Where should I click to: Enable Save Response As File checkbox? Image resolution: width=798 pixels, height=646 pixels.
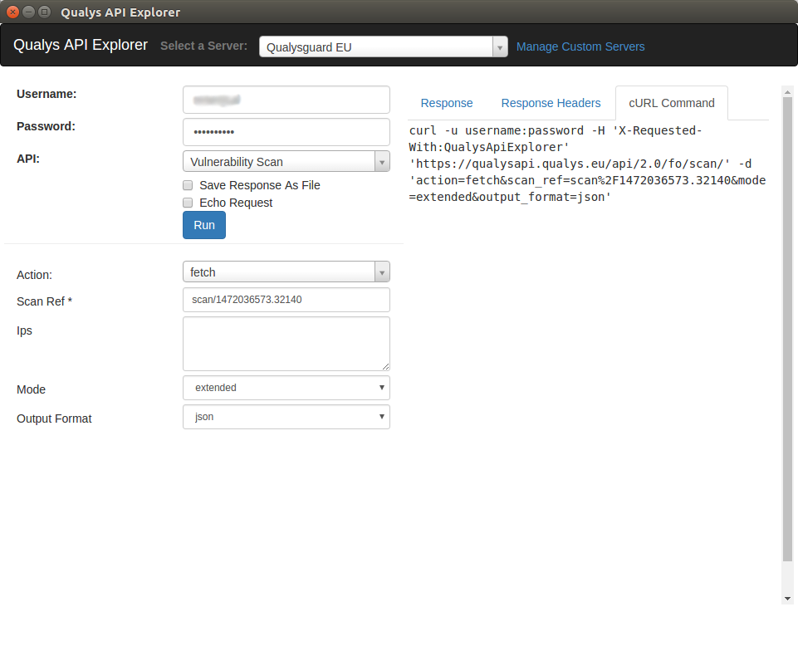(188, 185)
